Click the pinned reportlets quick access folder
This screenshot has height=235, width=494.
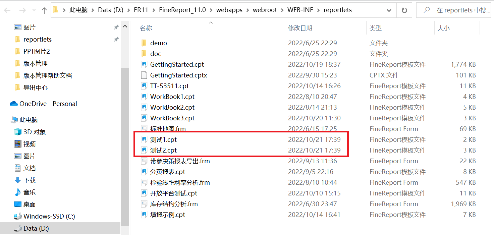point(38,39)
